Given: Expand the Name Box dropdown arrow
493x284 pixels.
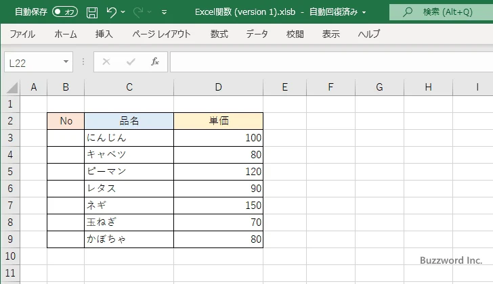Looking at the screenshot, I should tap(66, 62).
